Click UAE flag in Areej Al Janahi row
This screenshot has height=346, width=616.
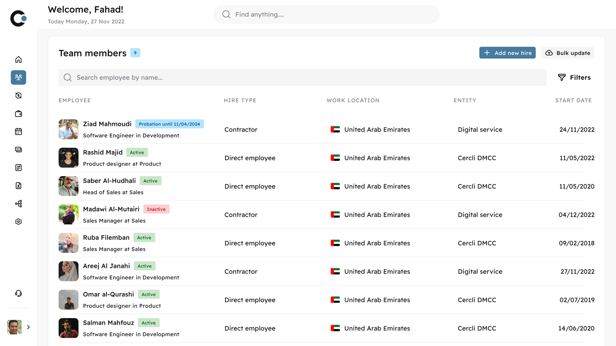[x=335, y=271]
